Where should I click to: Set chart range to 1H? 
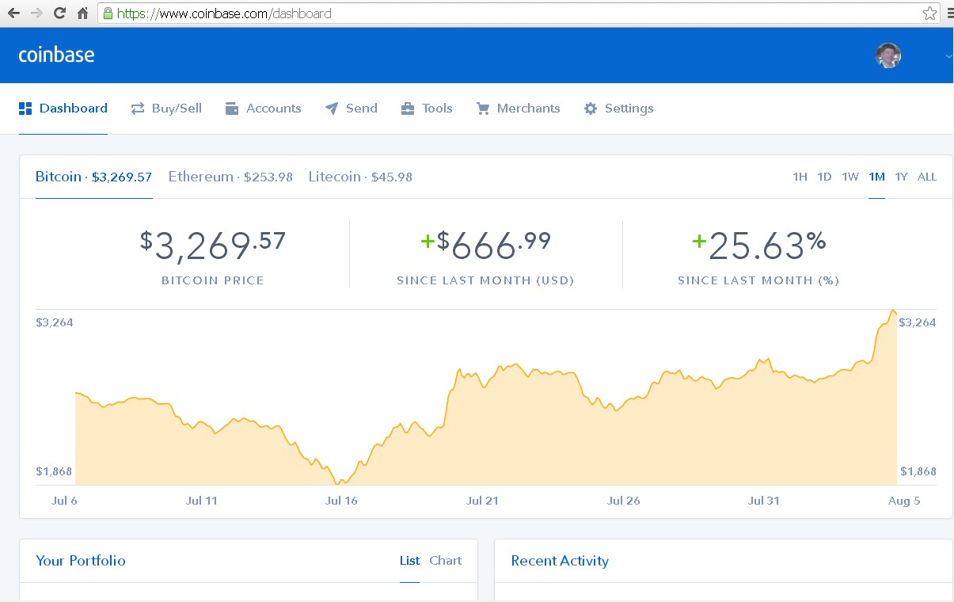[800, 177]
